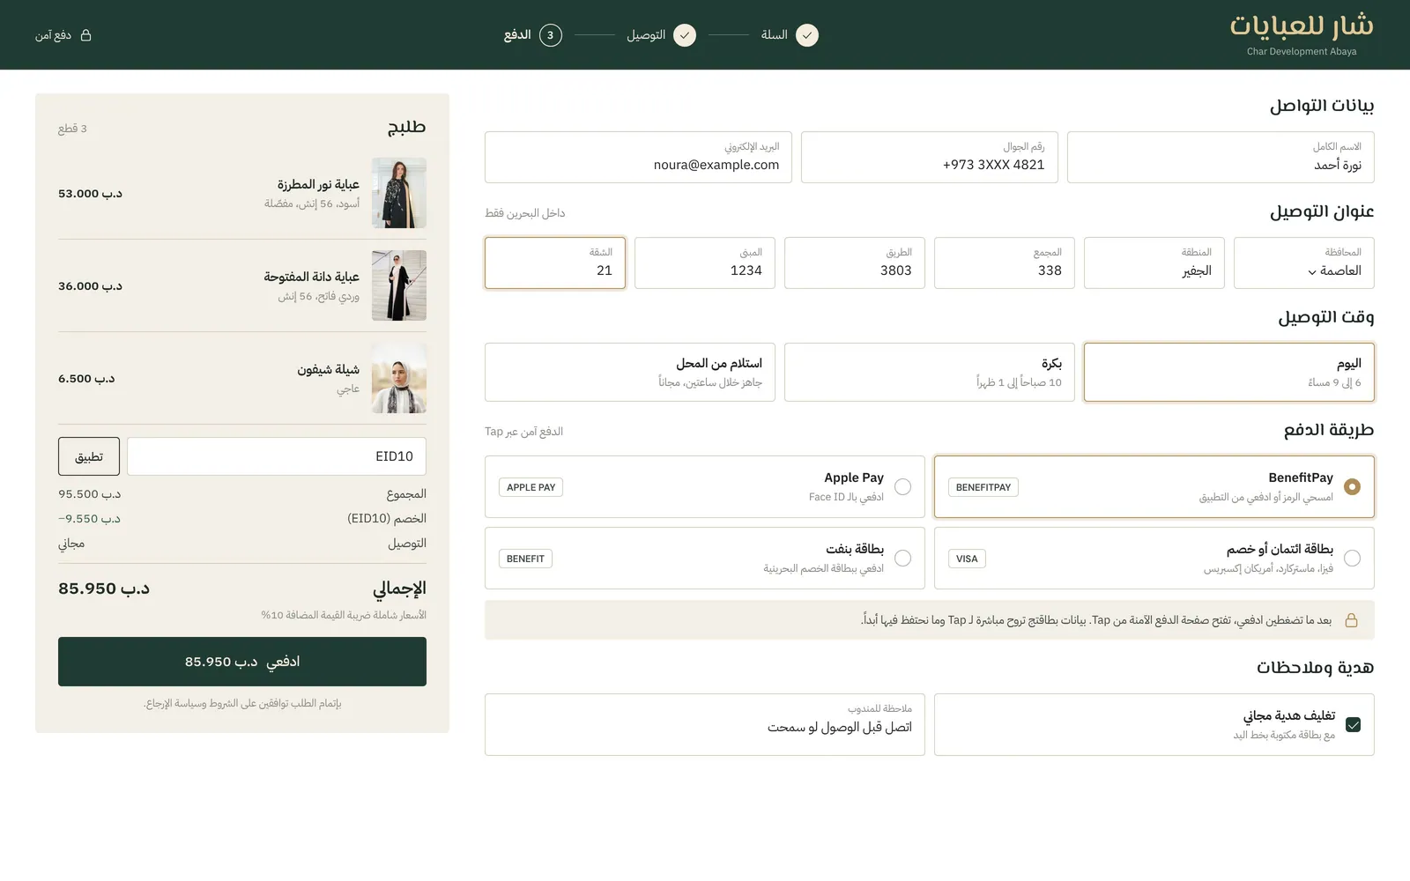Click the total 85.950 د.ب amount

[104, 589]
